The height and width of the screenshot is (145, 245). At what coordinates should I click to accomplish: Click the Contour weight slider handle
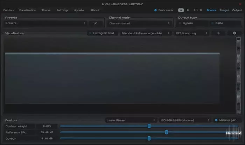149,126
